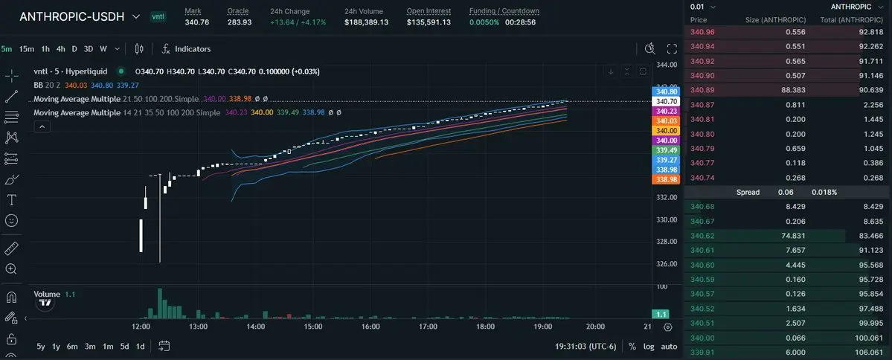The height and width of the screenshot is (360, 892).
Task: Open the quick search lightning icon
Action: [x=650, y=49]
